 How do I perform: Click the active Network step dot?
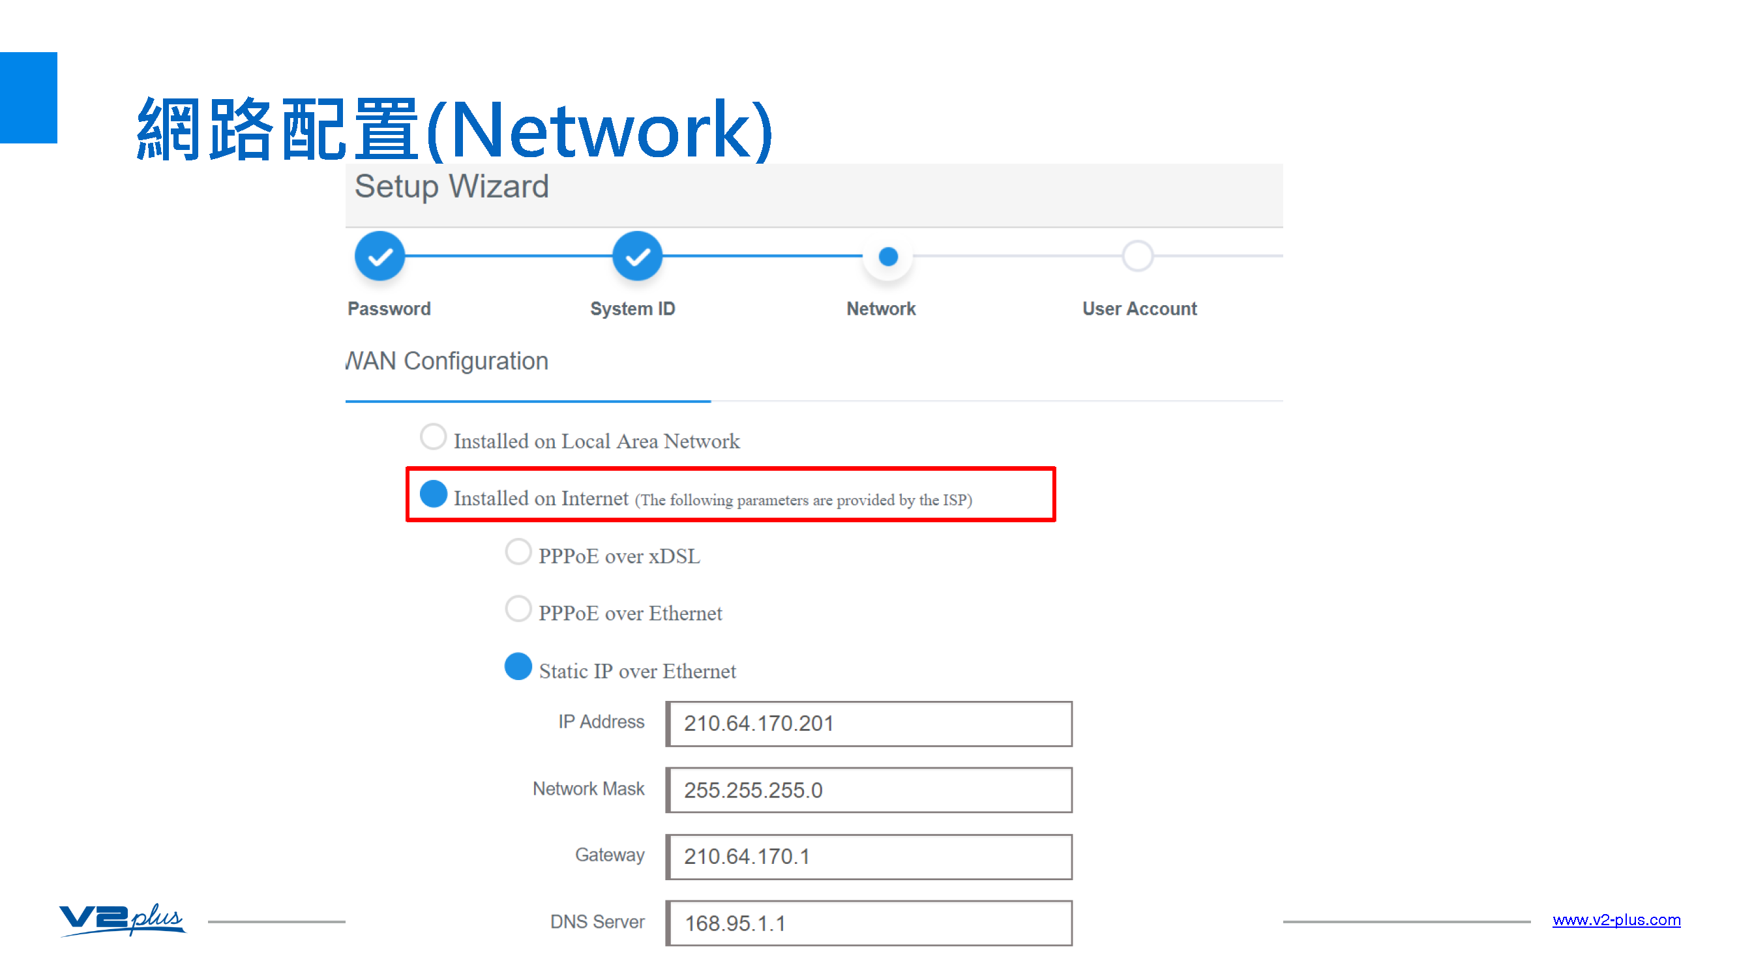coord(888,256)
